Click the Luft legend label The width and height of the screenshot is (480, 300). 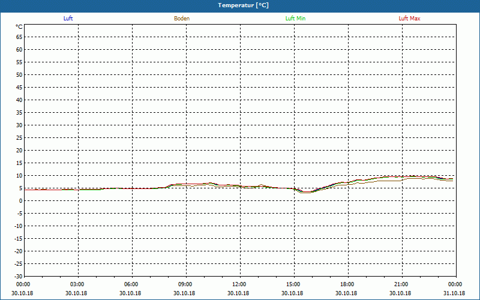pyautogui.click(x=68, y=19)
